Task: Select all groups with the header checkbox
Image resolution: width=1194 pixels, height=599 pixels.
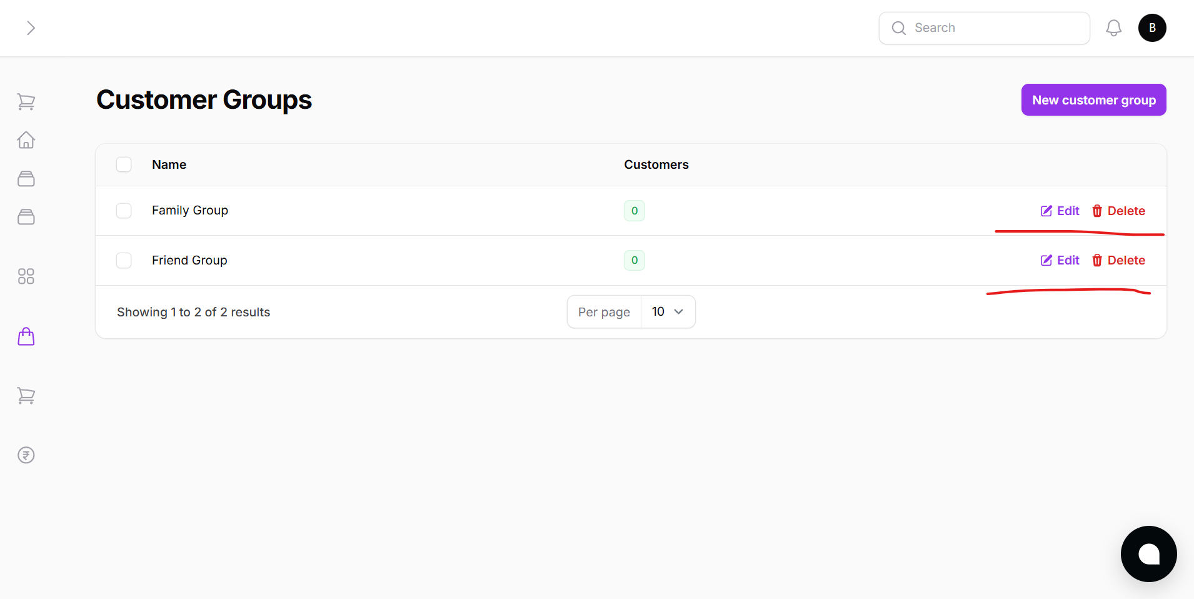Action: point(124,164)
